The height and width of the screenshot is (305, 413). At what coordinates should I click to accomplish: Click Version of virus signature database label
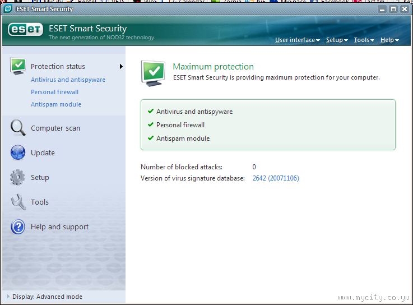[193, 178]
